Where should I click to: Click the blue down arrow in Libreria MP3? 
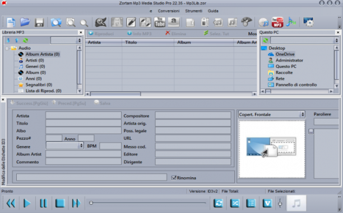(x=8, y=40)
